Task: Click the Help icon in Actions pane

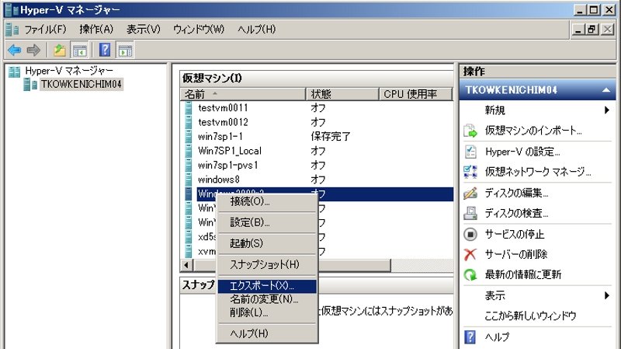Action: coord(470,337)
